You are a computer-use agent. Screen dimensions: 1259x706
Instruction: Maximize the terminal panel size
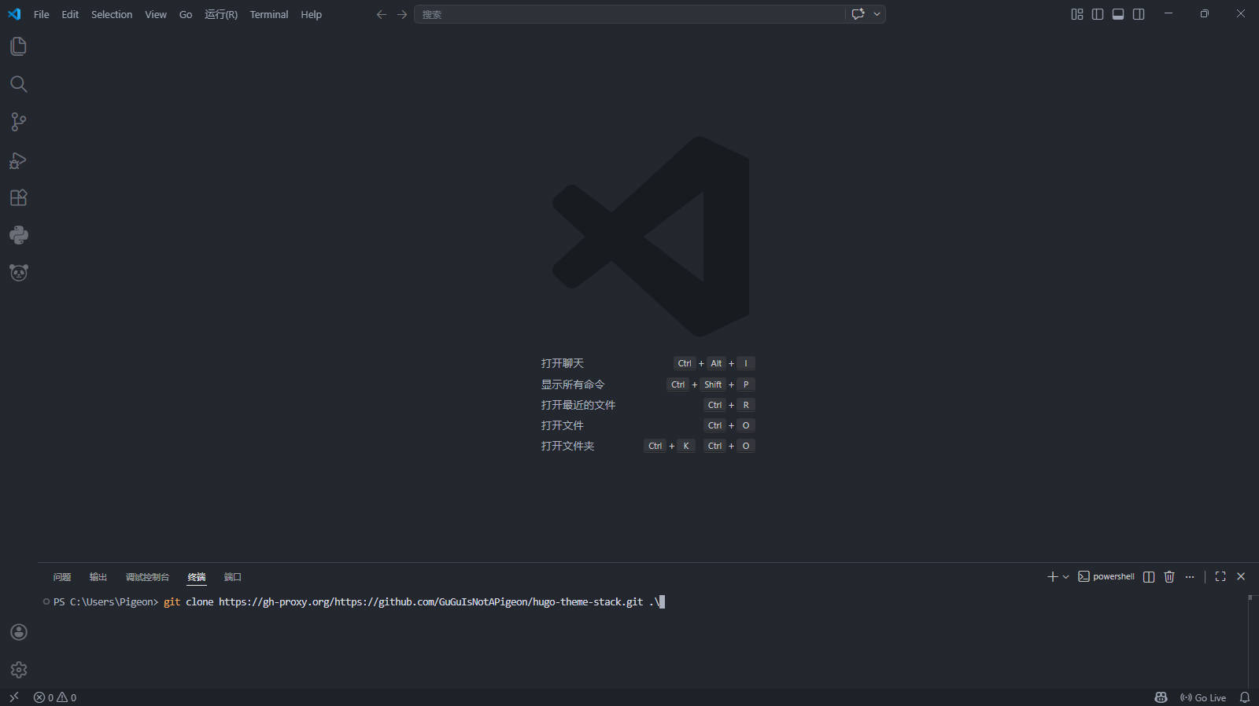point(1220,577)
